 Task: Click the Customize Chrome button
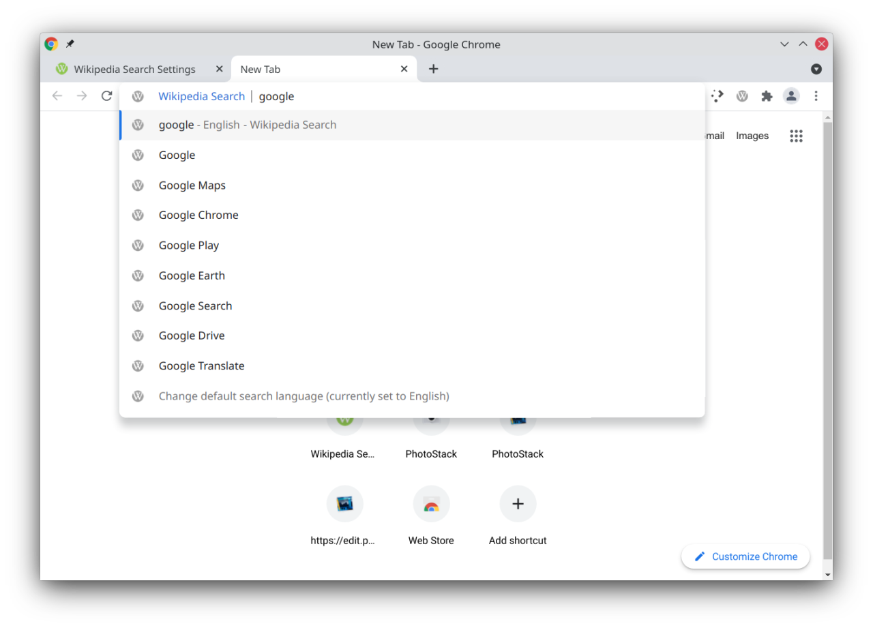[x=745, y=556]
